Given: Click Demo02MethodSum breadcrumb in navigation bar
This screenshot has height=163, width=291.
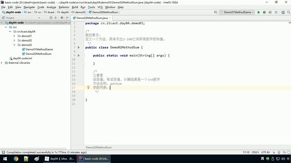Looking at the screenshot, I should (103, 12).
